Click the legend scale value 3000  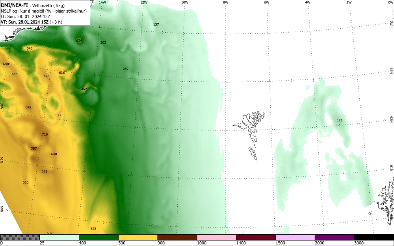[x=359, y=243]
